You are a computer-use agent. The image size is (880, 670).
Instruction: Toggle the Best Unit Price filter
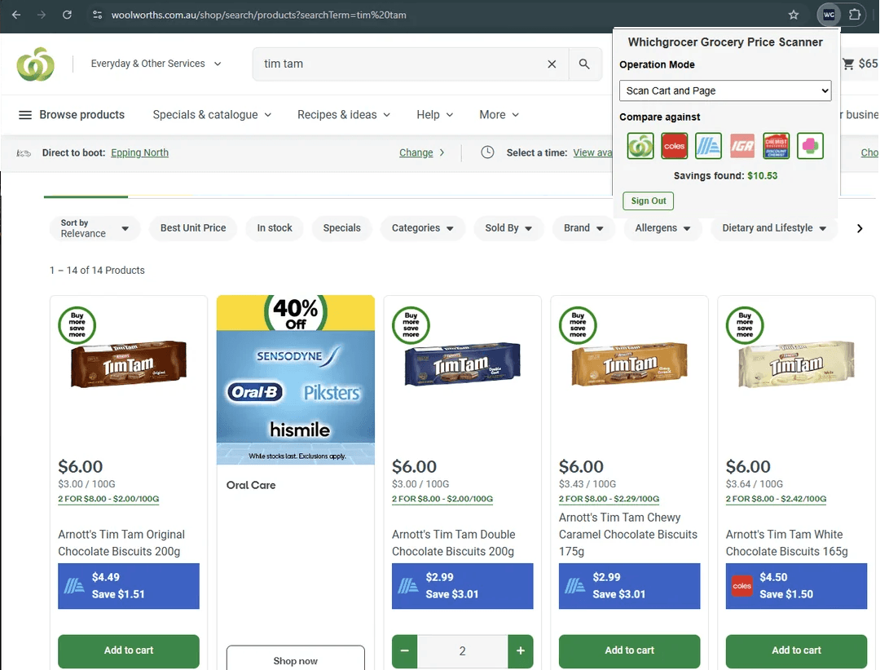[x=193, y=228]
